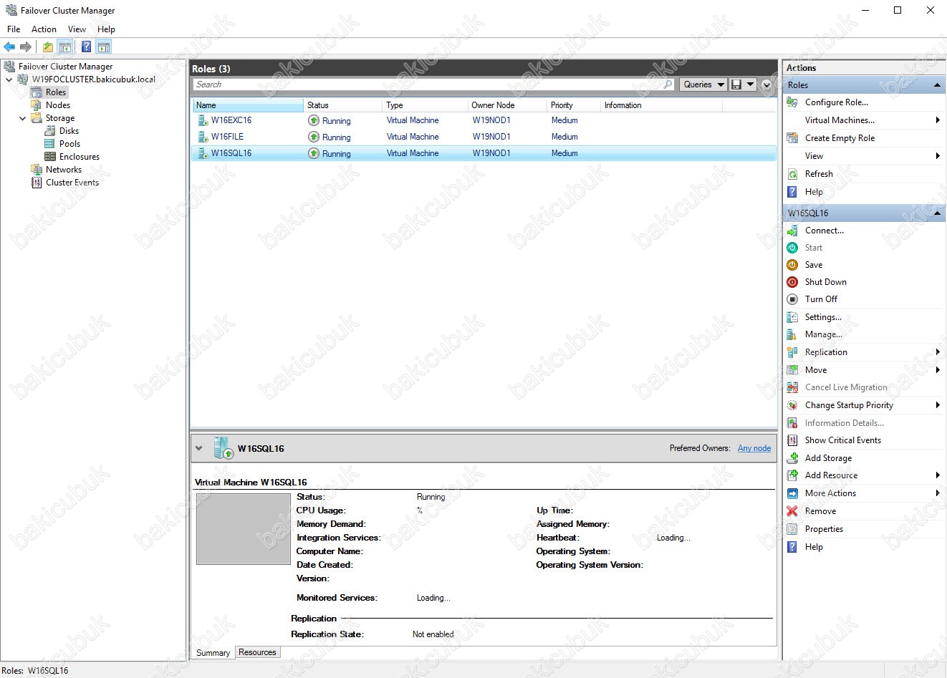The height and width of the screenshot is (678, 947).
Task: Expand the Replication submenu
Action: tap(938, 352)
